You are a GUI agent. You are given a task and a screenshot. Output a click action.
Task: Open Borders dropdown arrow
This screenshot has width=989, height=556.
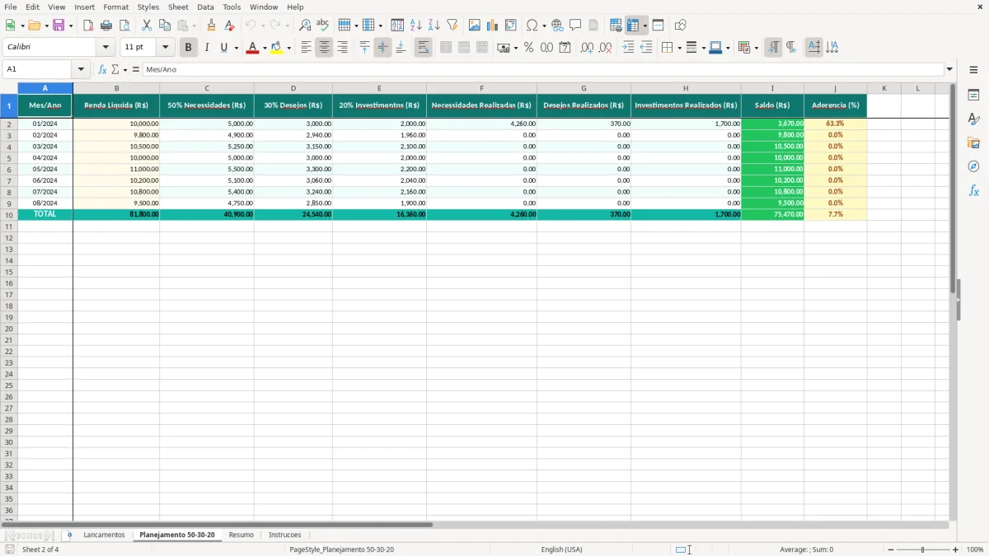[679, 48]
